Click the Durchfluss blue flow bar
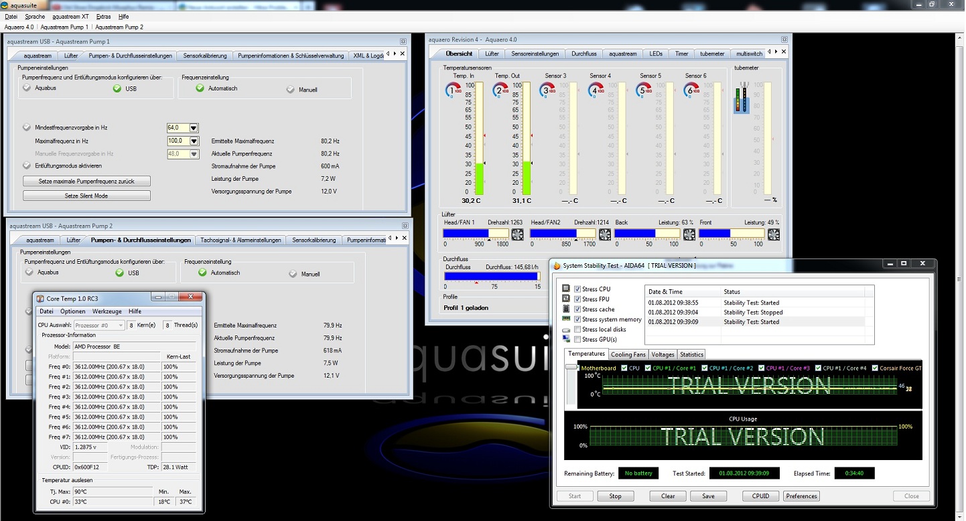Screen dimensions: 966x521 (x=491, y=276)
